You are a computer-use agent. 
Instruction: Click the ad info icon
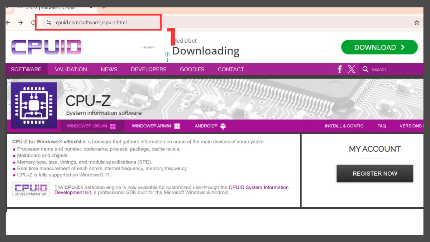pyautogui.click(x=167, y=54)
